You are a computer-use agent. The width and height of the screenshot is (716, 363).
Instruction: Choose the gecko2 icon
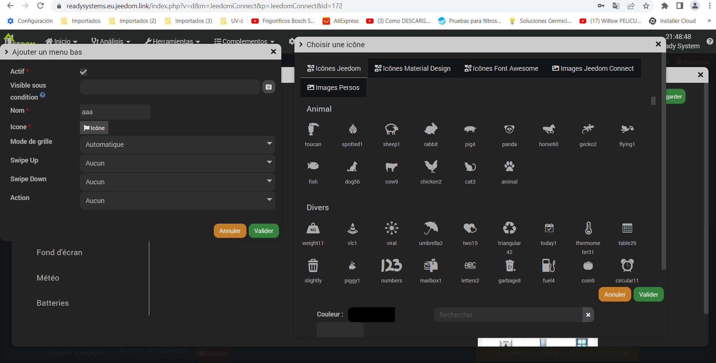pos(588,129)
